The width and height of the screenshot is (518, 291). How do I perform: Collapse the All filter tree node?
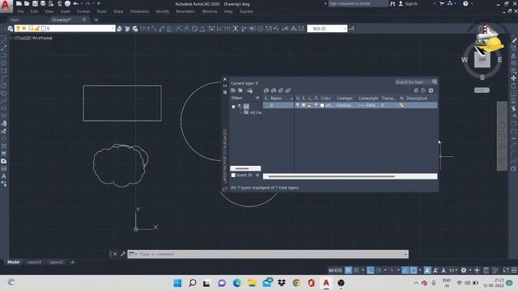233,107
